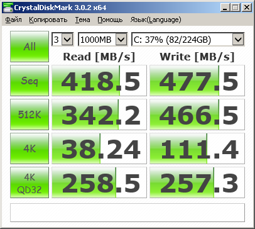Image resolution: width=255 pixels, height=229 pixels.
Task: Open the Язык(Language) menu
Action: tap(156, 20)
